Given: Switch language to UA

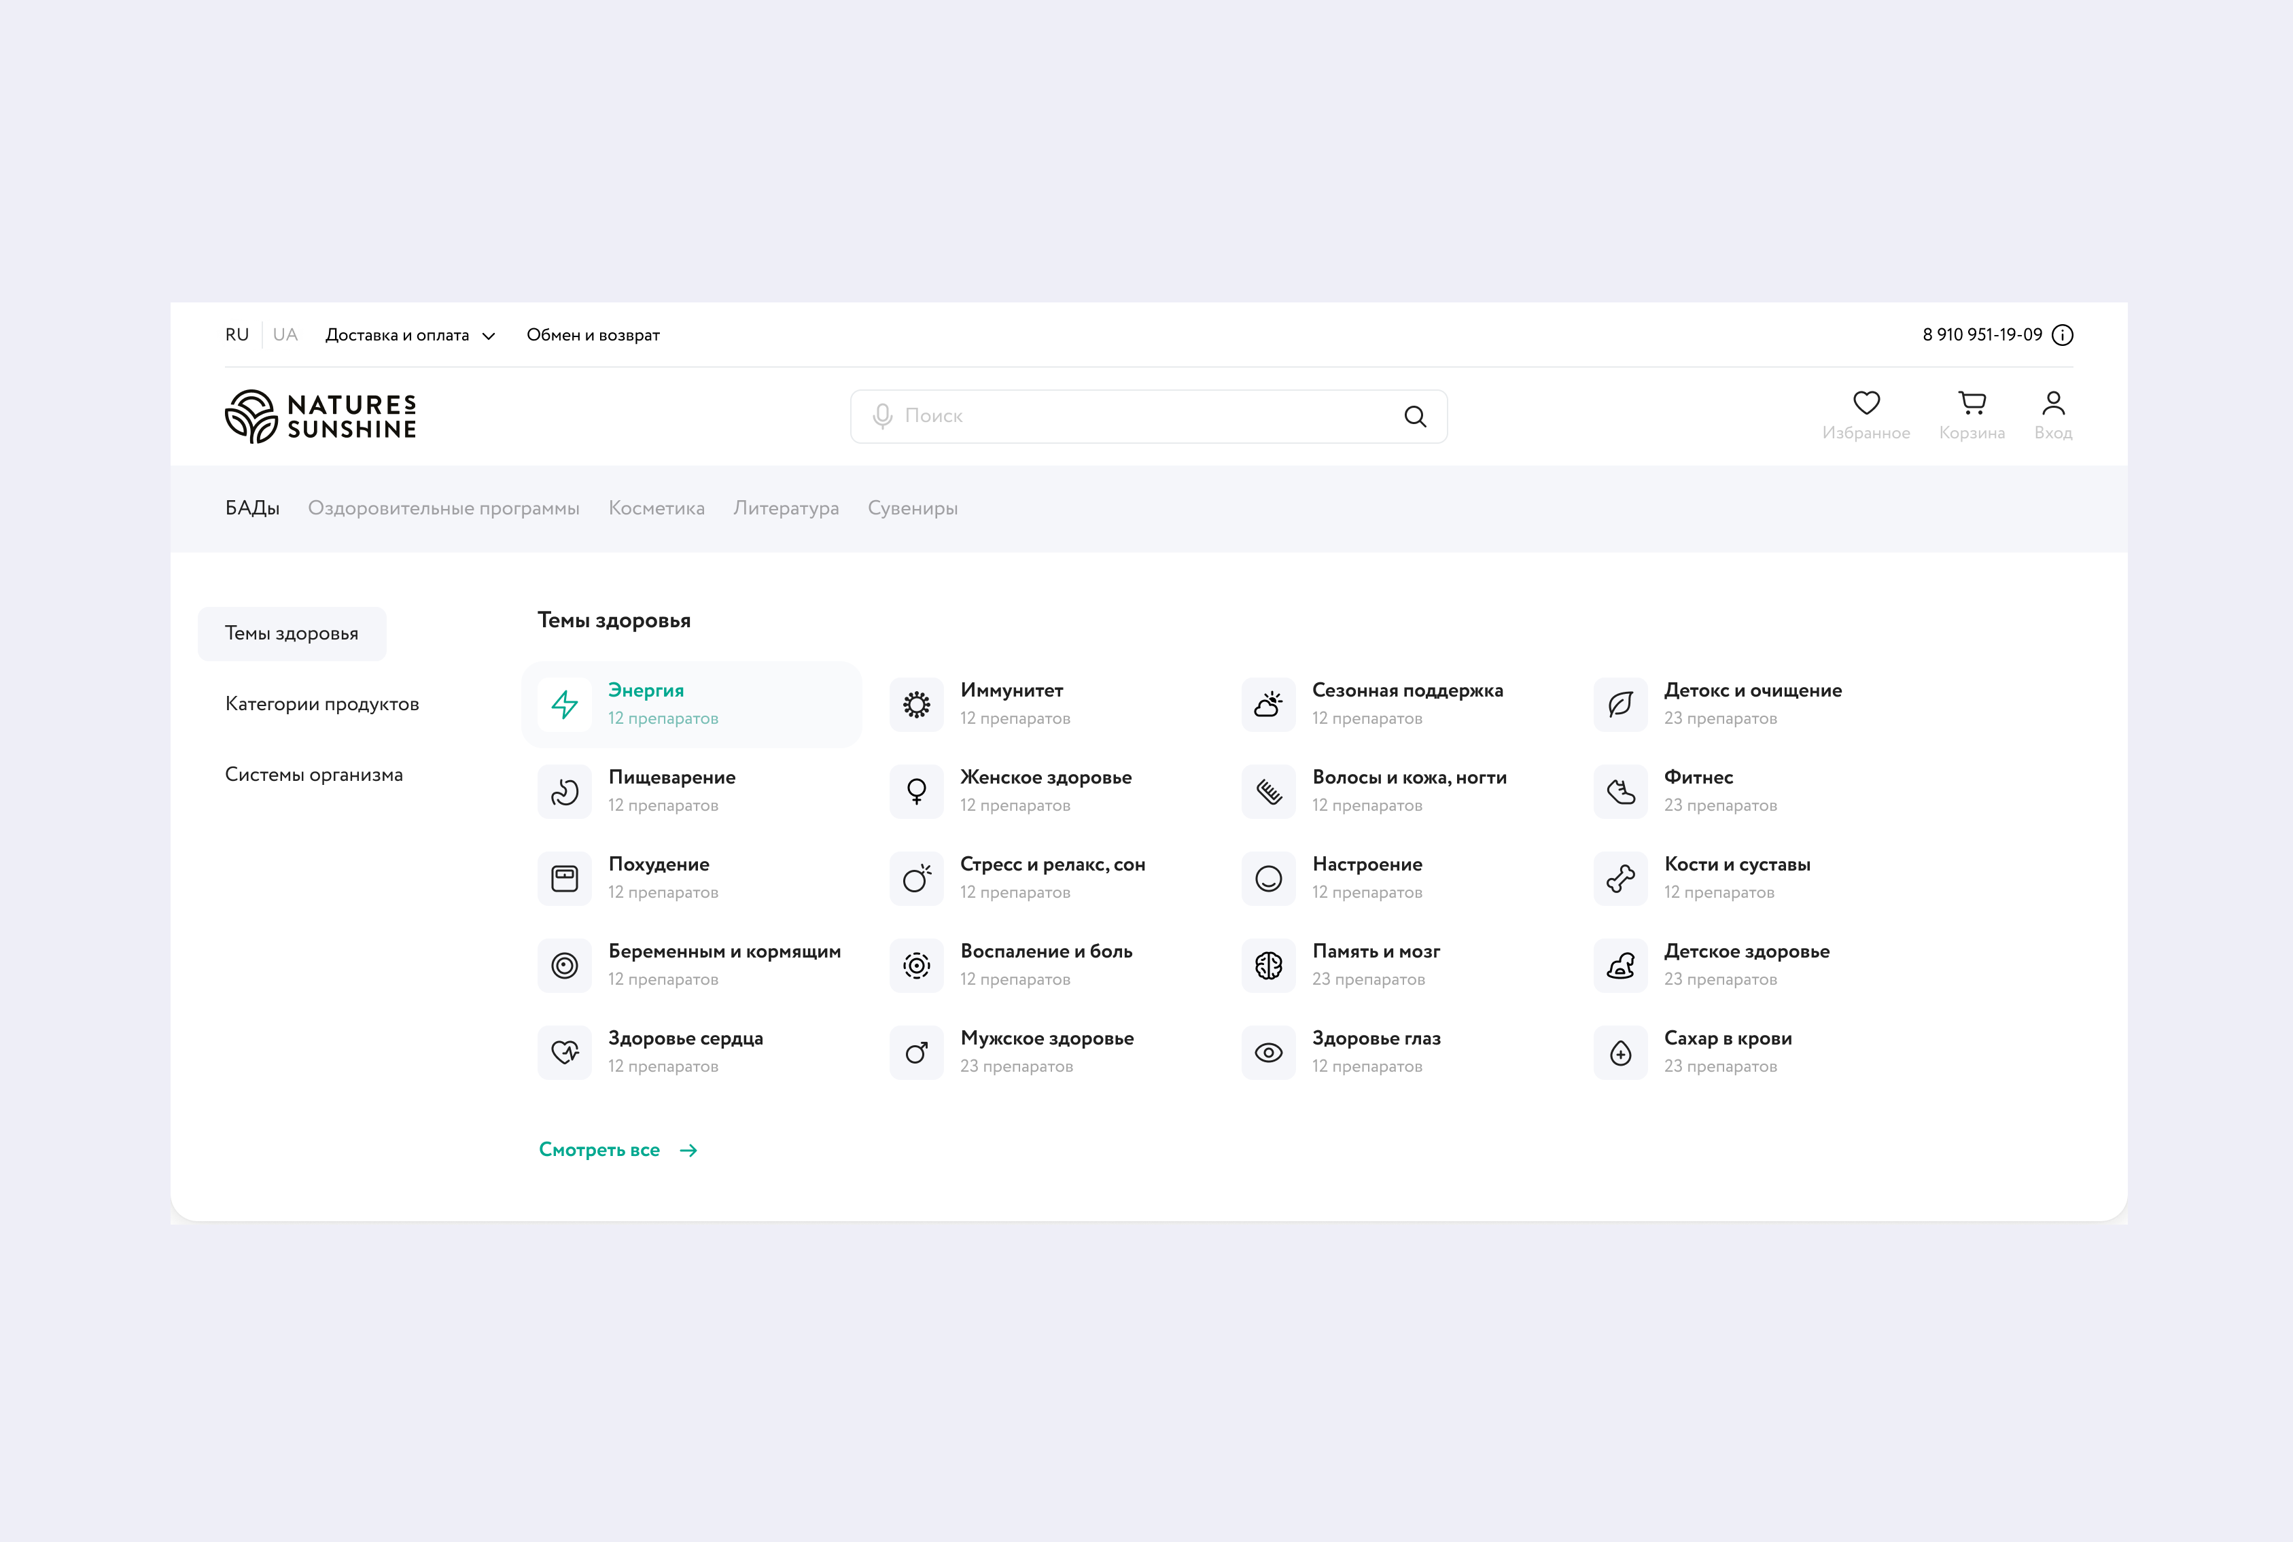Looking at the screenshot, I should [x=285, y=334].
